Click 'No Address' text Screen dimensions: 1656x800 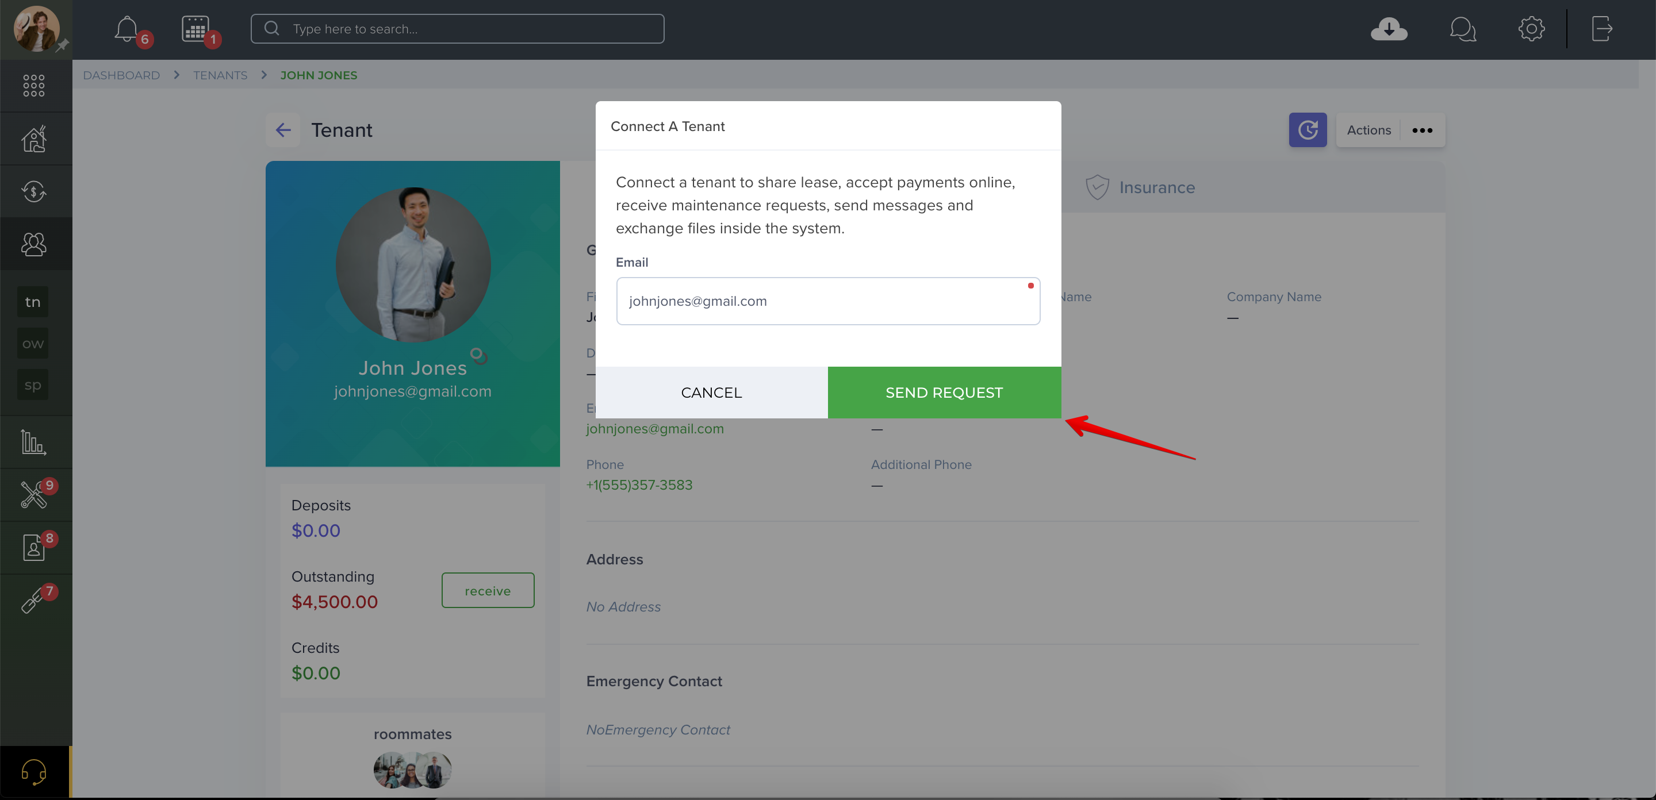pyautogui.click(x=623, y=607)
